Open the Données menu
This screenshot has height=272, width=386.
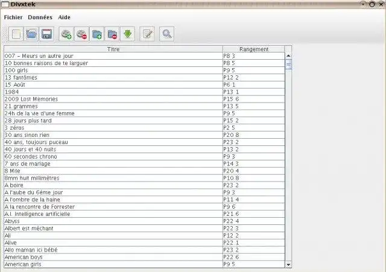[x=40, y=17]
